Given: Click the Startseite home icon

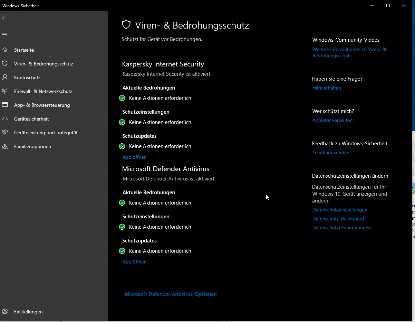Looking at the screenshot, I should pos(5,50).
